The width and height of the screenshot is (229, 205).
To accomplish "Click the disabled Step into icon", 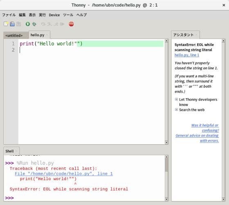I will coord(49,24).
